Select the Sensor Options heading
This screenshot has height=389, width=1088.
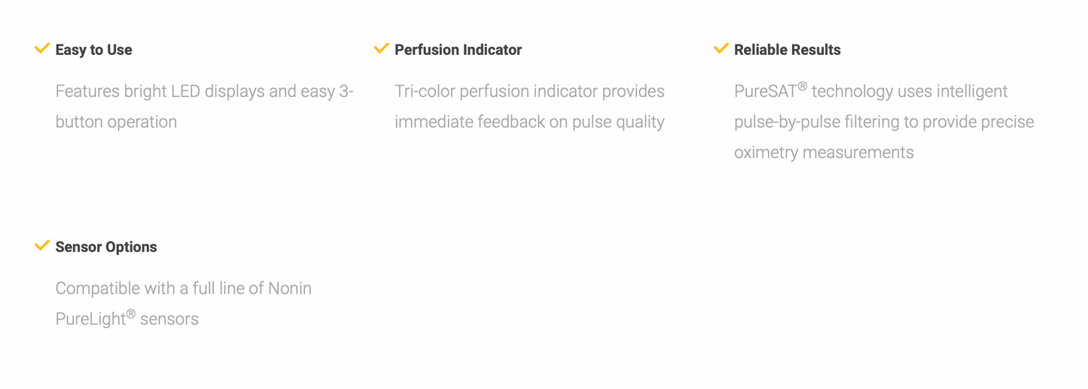click(106, 247)
